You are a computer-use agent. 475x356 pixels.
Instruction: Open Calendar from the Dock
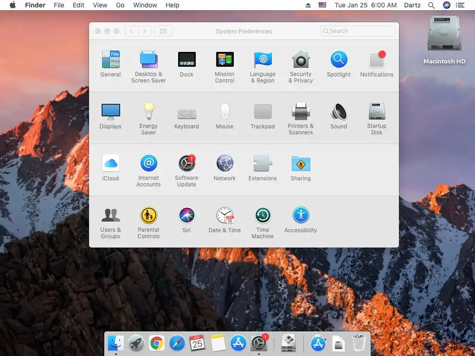[197, 343]
